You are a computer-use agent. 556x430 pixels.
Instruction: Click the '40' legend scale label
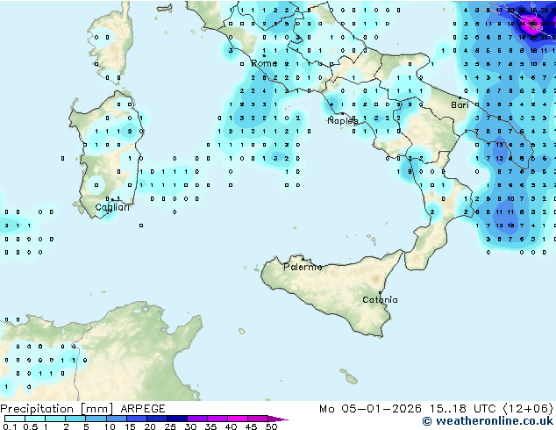[231, 426]
